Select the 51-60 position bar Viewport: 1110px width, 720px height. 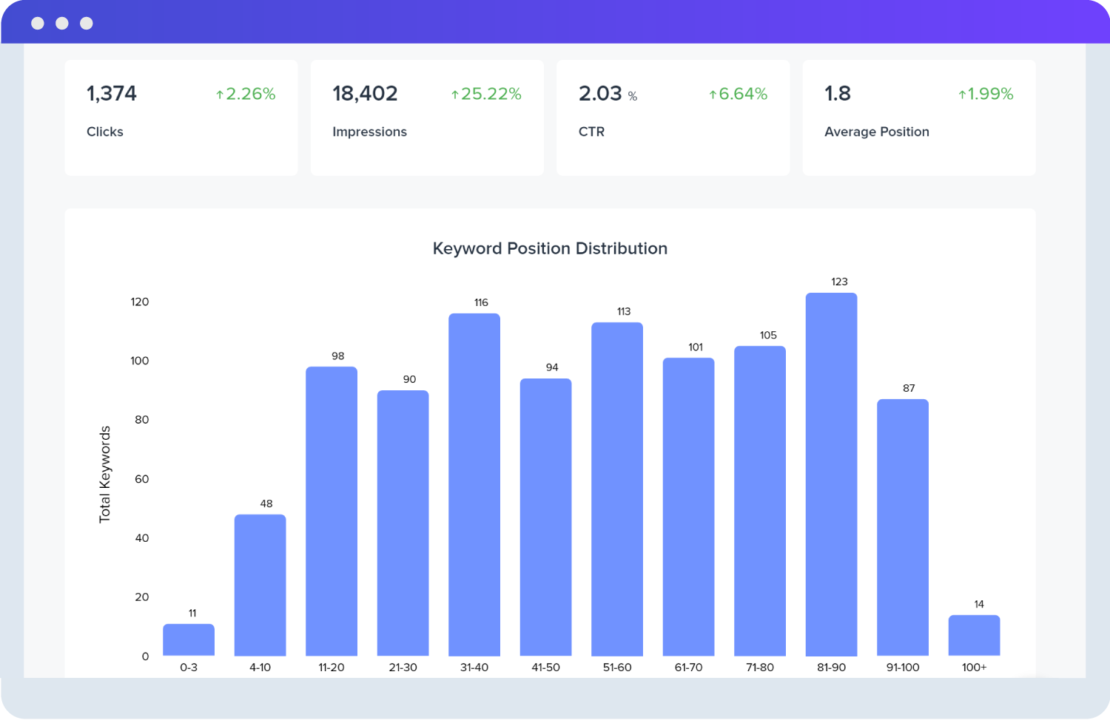pyautogui.click(x=617, y=489)
